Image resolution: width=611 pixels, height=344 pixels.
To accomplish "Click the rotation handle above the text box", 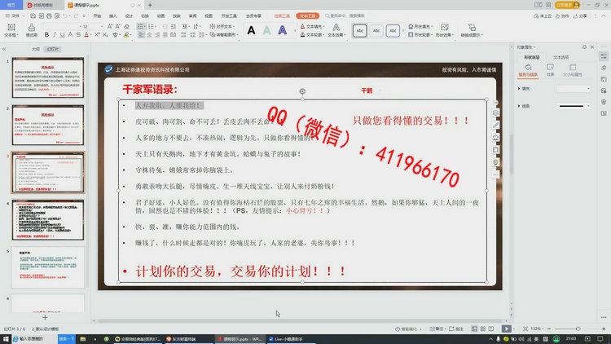I will point(302,91).
